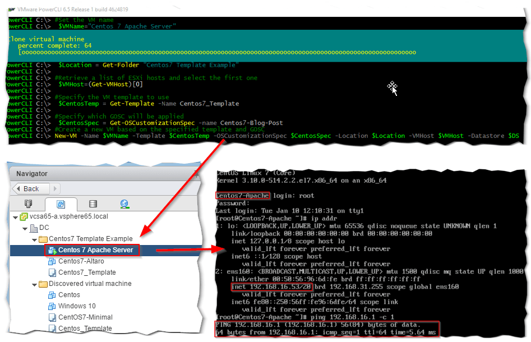
Task: Select the Centos_Template item
Action: [85, 328]
